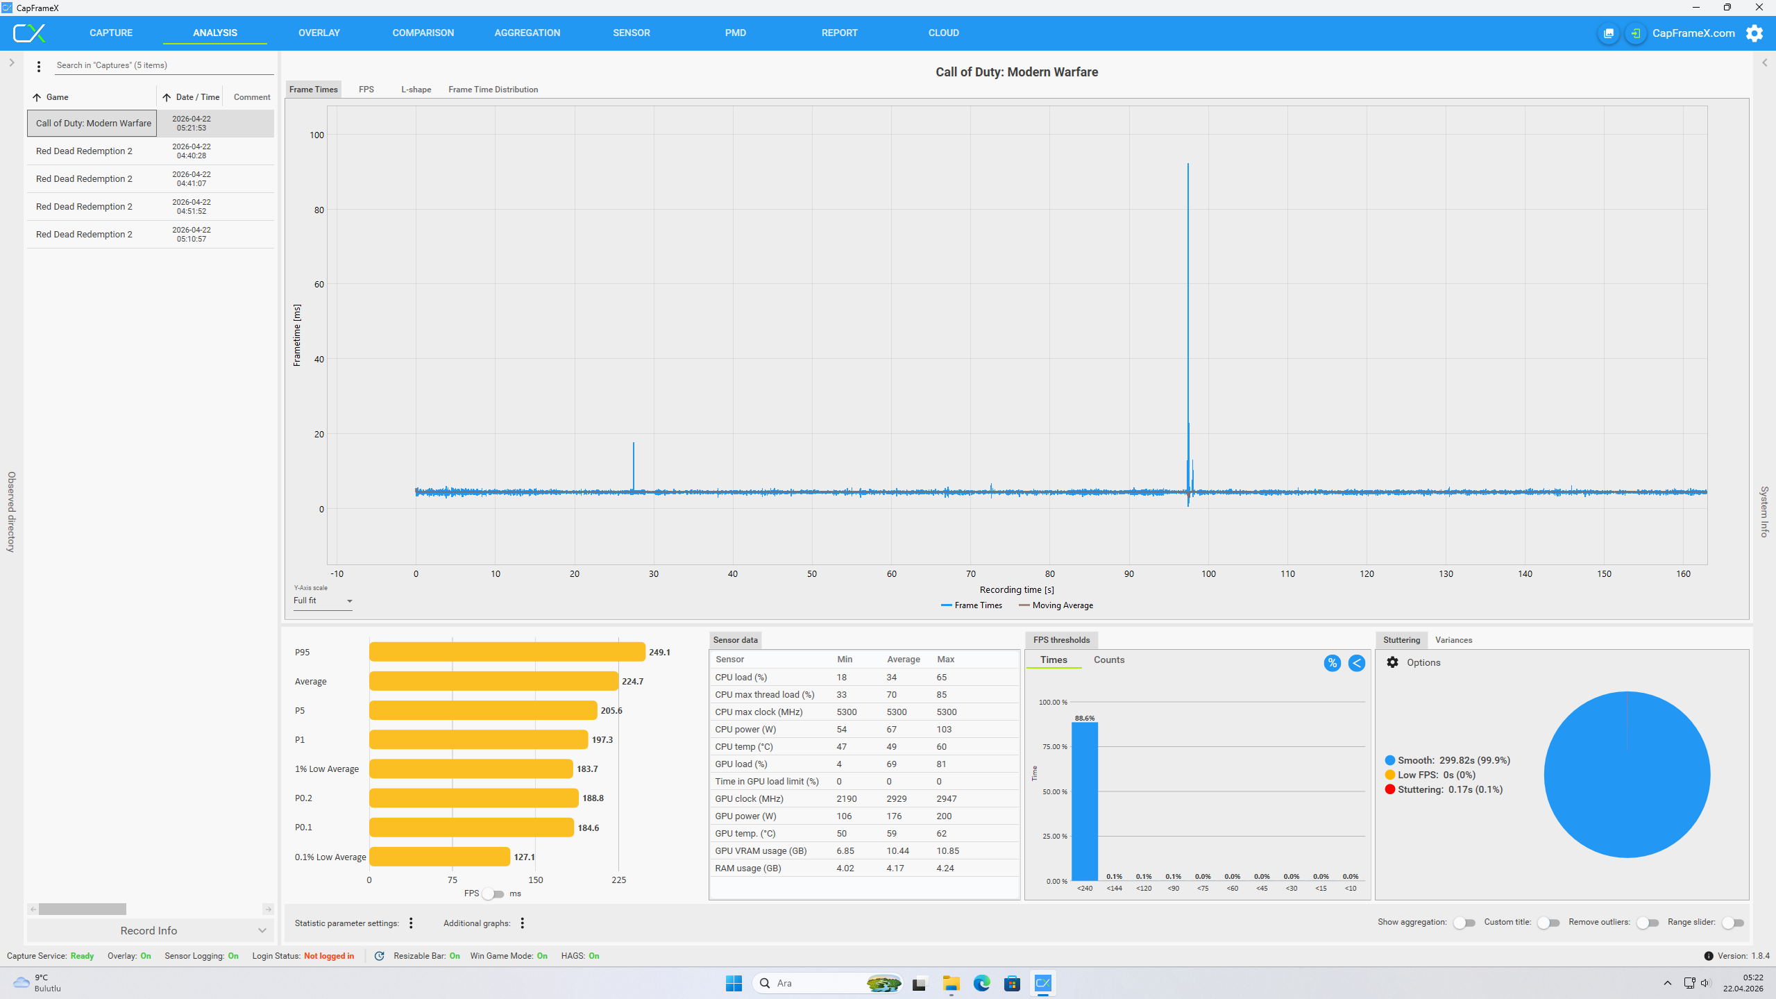The image size is (1776, 999).
Task: Switch to the COMPARISON tab
Action: click(x=423, y=33)
